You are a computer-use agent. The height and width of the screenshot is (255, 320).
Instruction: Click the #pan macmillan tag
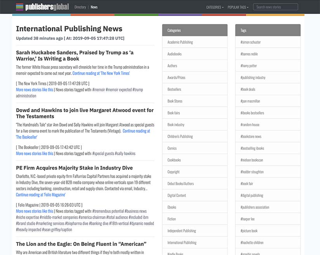[268, 101]
